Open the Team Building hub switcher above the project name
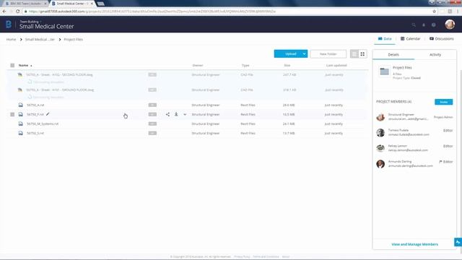This screenshot has height=260, width=462. click(30, 22)
